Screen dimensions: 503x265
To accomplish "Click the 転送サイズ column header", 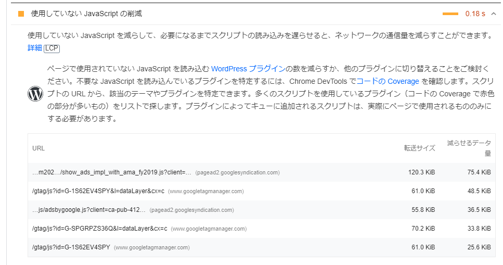I will pos(419,148).
